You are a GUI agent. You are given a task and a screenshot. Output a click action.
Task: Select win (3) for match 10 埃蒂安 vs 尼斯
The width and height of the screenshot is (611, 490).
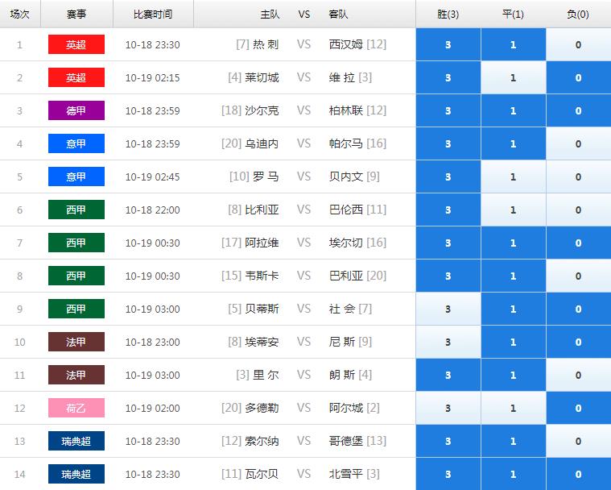(x=448, y=342)
